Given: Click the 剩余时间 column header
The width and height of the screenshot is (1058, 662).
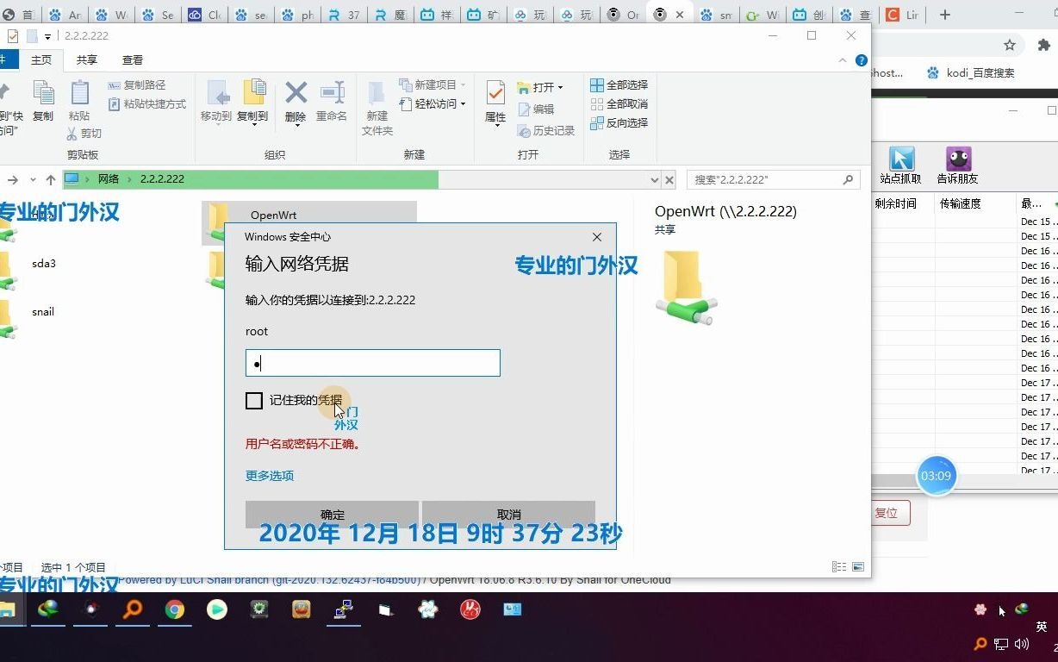Looking at the screenshot, I should pyautogui.click(x=896, y=204).
